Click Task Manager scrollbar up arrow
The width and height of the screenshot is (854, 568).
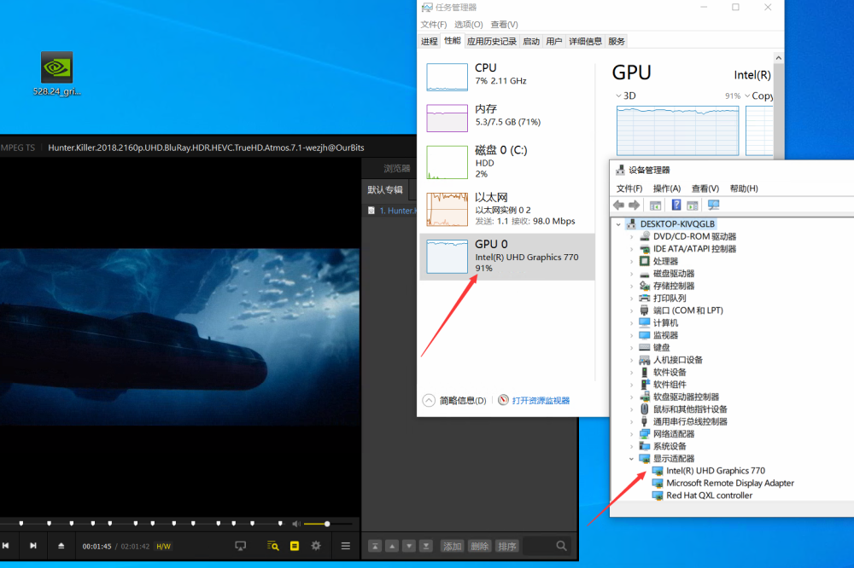point(778,58)
